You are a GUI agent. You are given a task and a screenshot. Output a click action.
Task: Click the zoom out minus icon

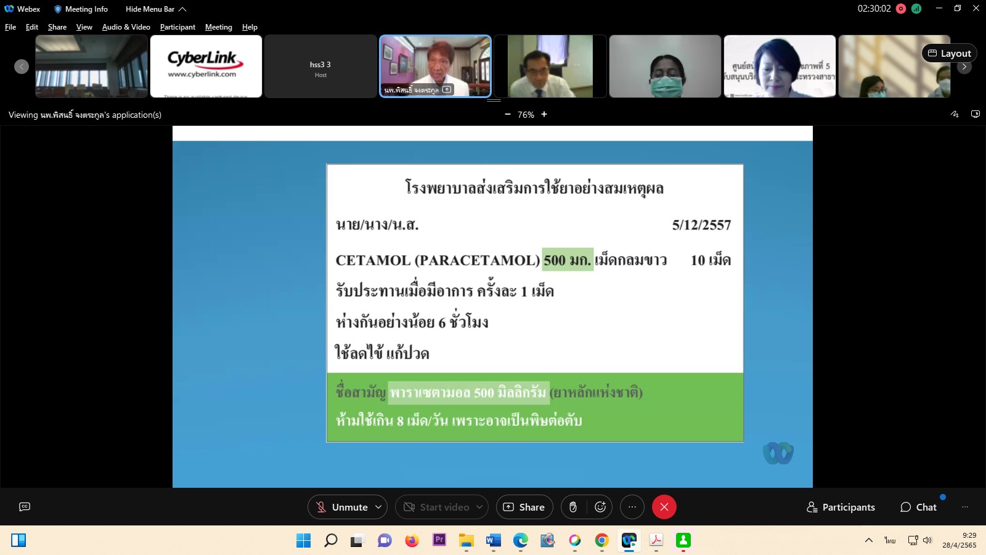[x=507, y=114]
